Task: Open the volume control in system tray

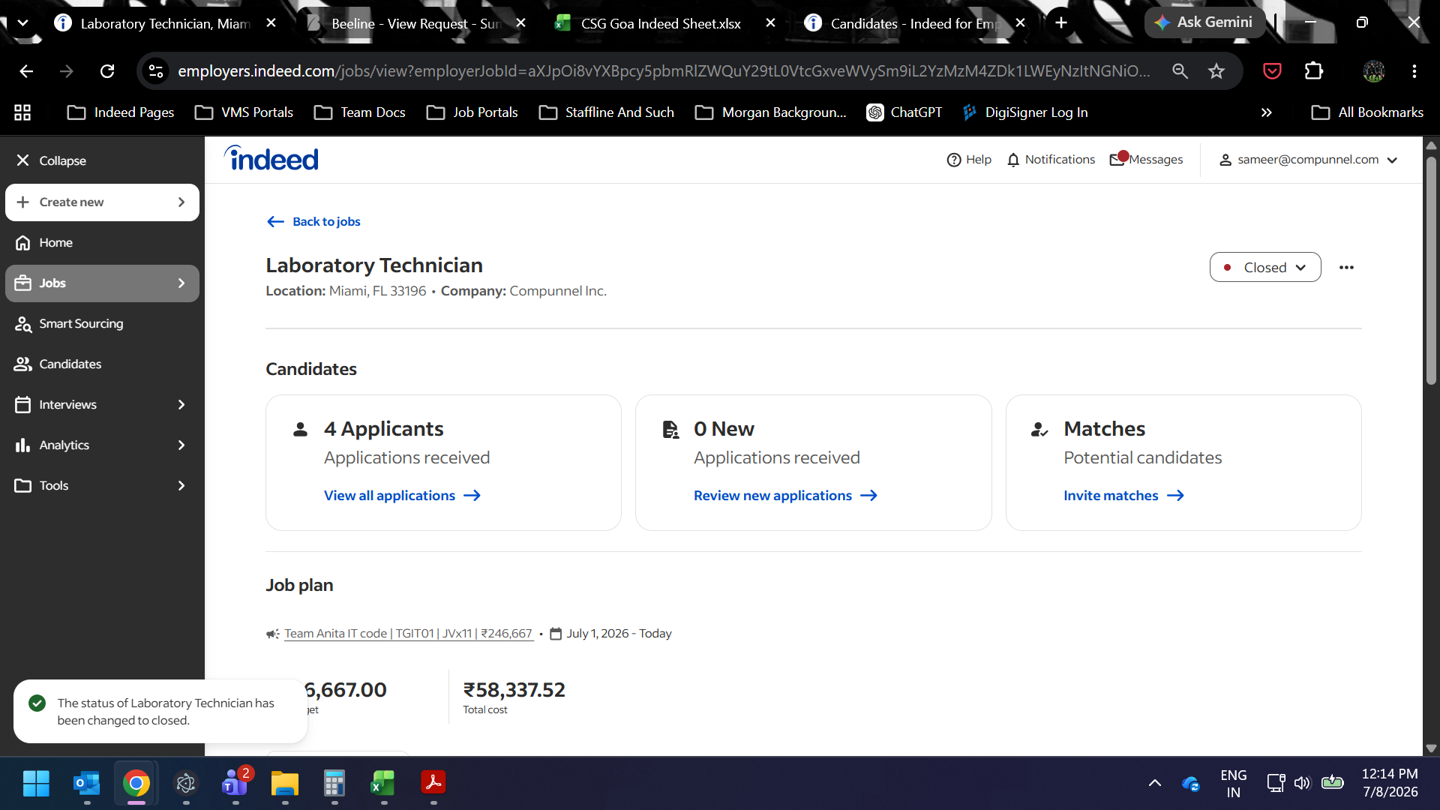Action: pos(1302,784)
